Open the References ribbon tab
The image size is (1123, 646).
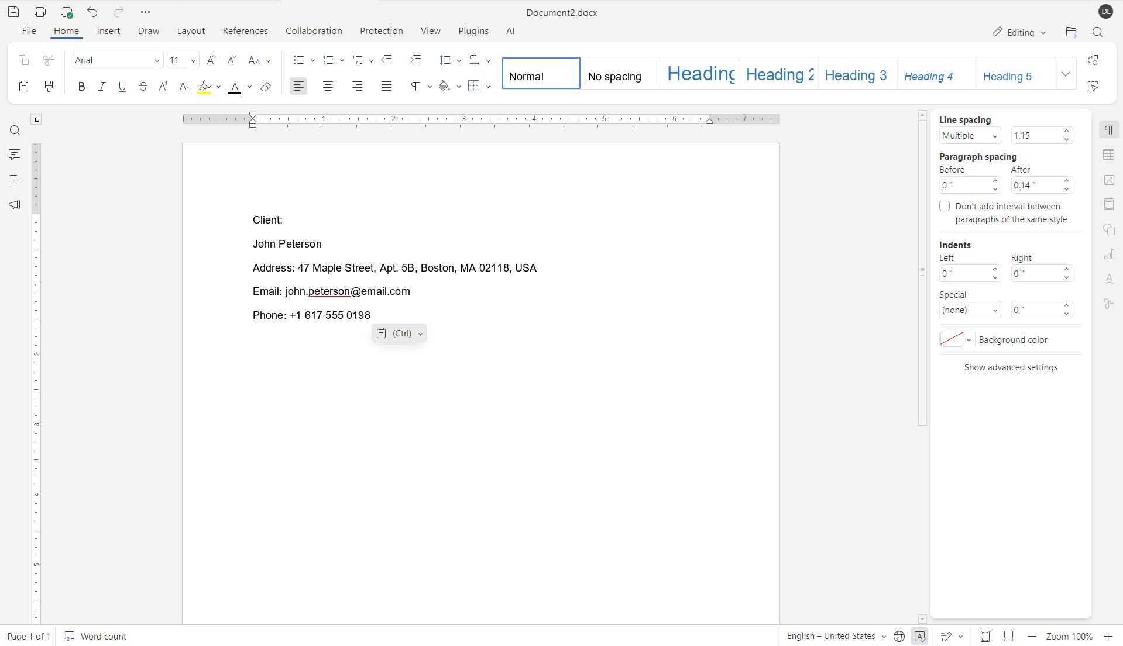pos(245,30)
